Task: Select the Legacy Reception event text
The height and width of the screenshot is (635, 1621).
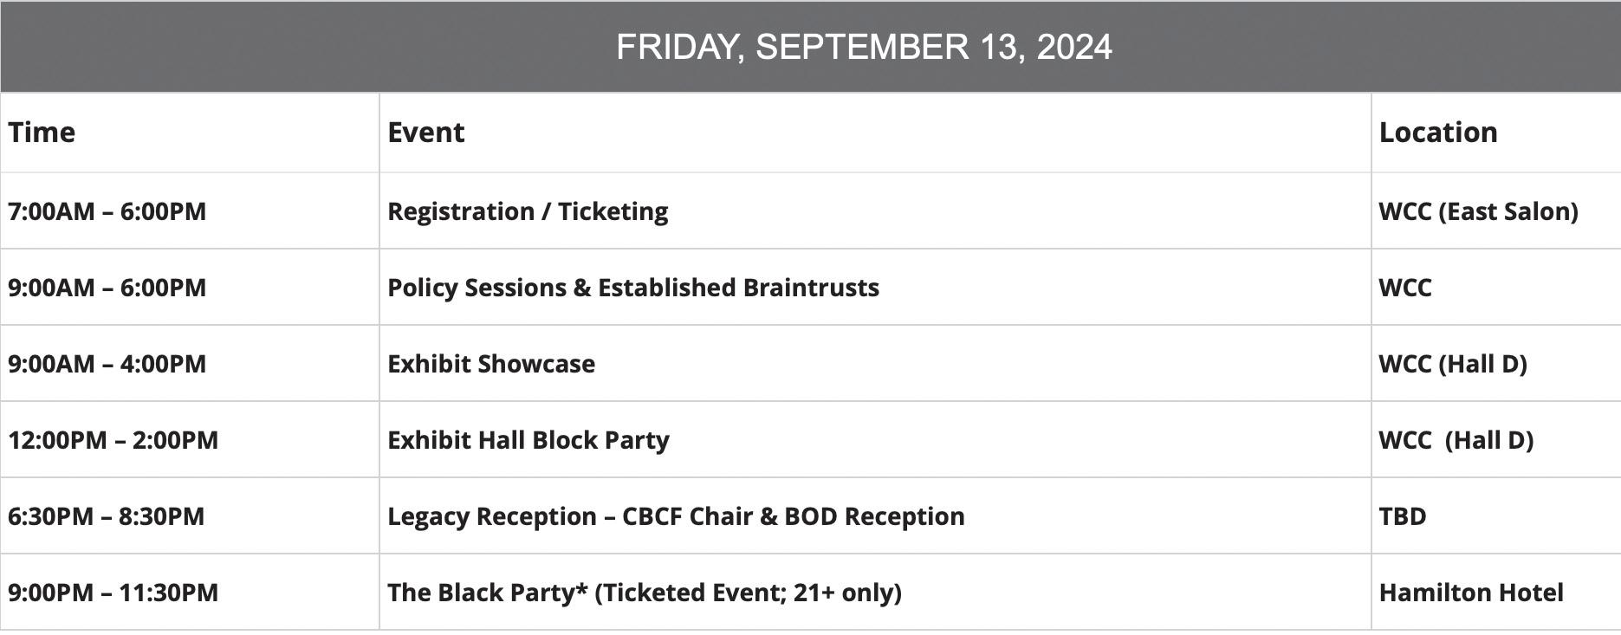Action: click(675, 516)
